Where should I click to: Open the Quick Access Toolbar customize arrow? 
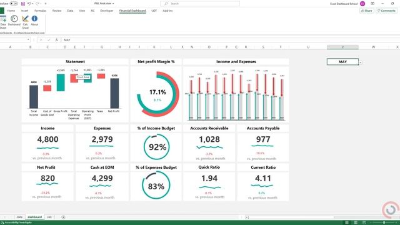46,4
